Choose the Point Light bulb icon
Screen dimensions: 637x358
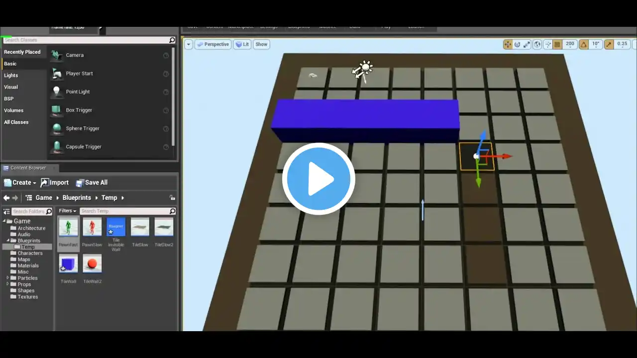click(57, 92)
